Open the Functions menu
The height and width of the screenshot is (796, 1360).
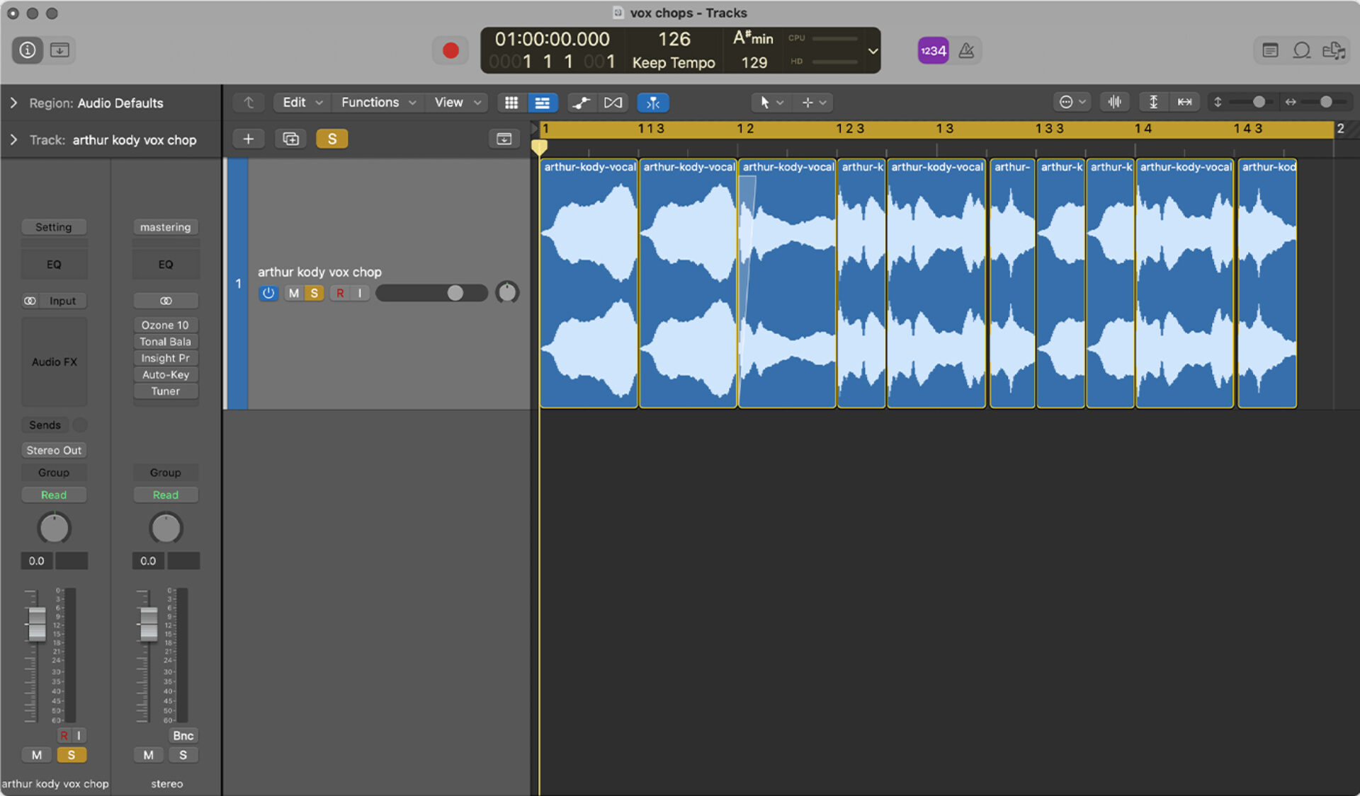coord(370,102)
